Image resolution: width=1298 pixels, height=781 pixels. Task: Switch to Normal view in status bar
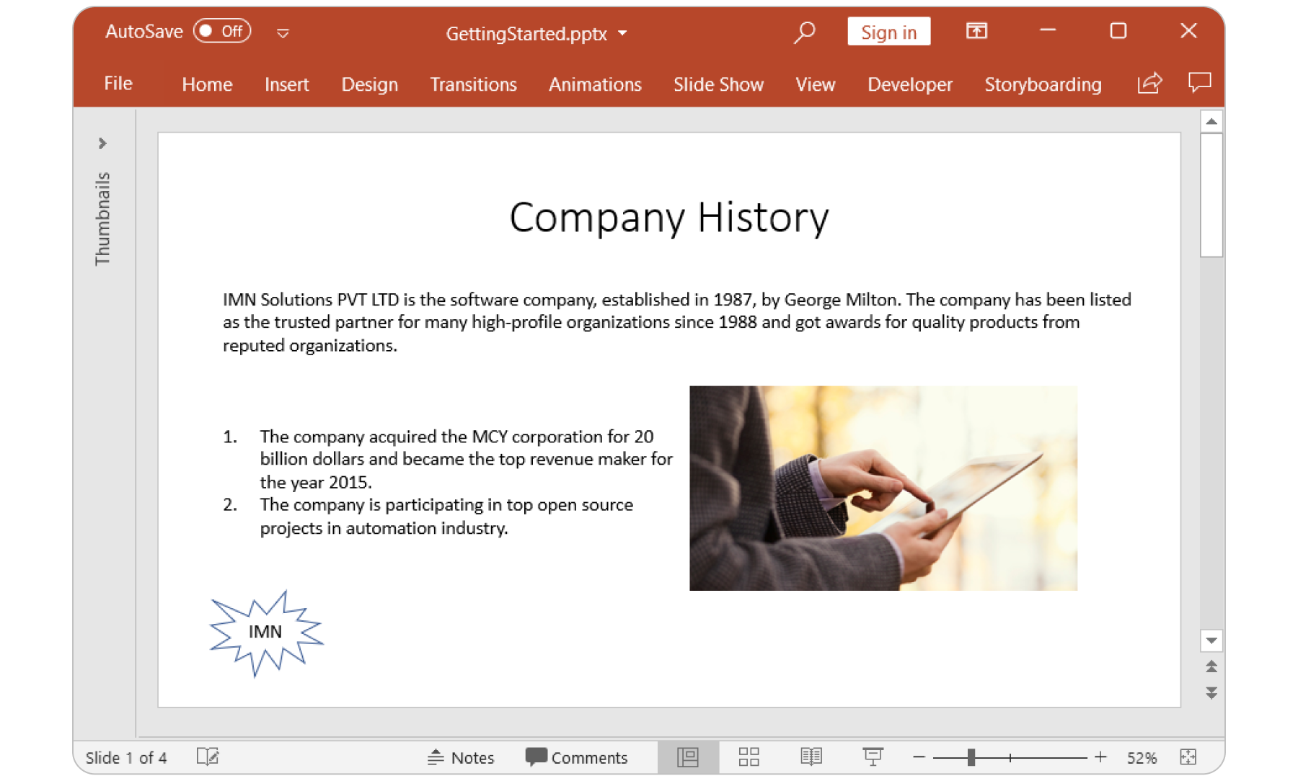point(688,757)
